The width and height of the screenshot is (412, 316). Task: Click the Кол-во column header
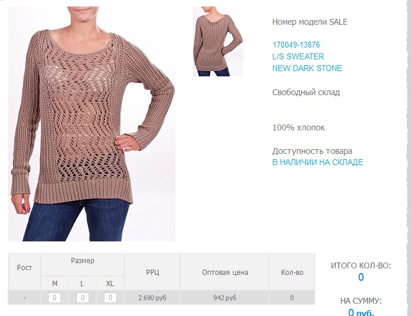[292, 272]
